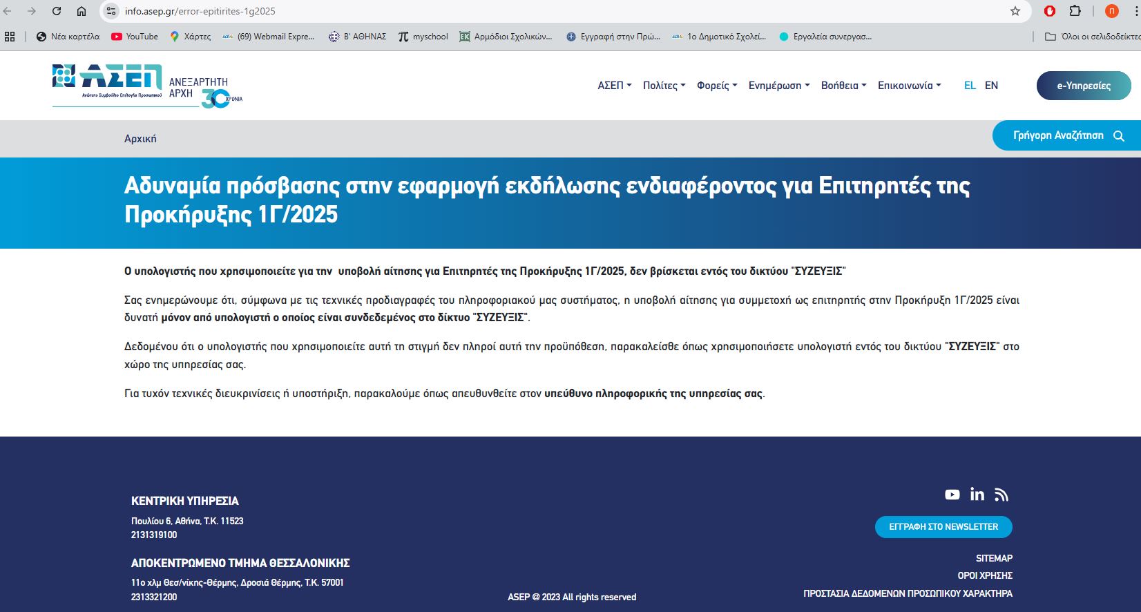
Task: Open the 1ο Δημοτικό Σχολεί... bookmark
Action: click(x=720, y=37)
